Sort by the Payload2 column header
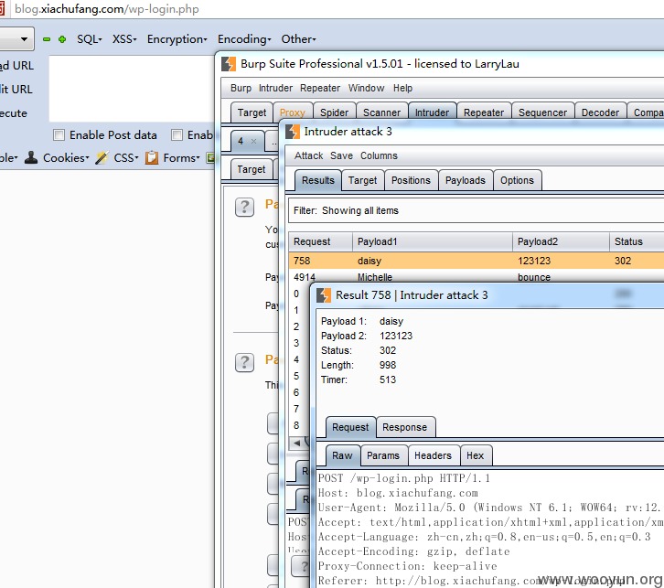664x588 pixels. pyautogui.click(x=561, y=241)
